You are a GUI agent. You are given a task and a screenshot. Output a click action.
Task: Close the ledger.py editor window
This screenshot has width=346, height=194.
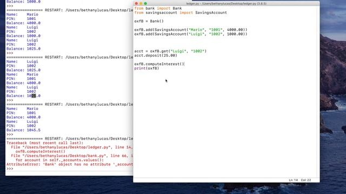[x=136, y=4]
